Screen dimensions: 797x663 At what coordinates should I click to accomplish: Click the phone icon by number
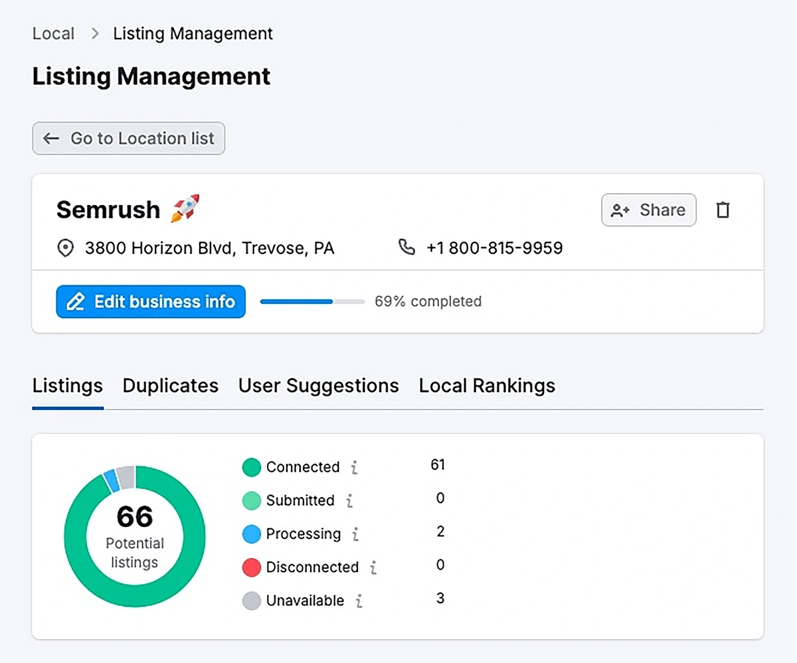[406, 248]
